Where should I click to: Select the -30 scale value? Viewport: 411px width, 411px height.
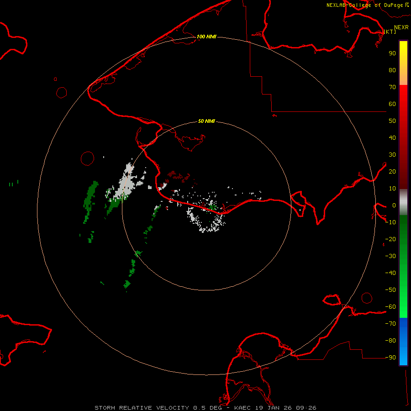click(390, 256)
